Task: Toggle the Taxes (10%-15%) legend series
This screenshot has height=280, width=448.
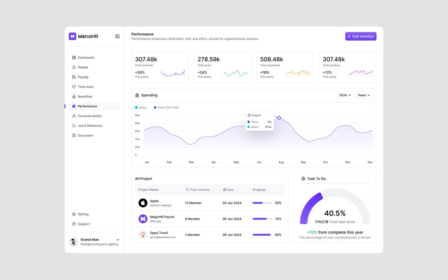Action: [x=167, y=108]
